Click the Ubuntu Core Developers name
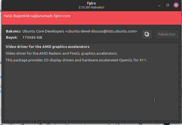This screenshot has width=182, height=125. 43,31
